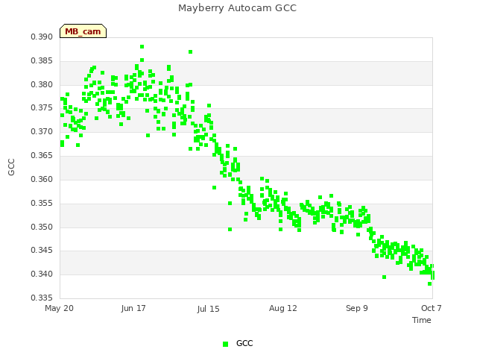The width and height of the screenshot is (477, 358).
Task: Click the 0.380 y-axis value
Action: [42, 84]
